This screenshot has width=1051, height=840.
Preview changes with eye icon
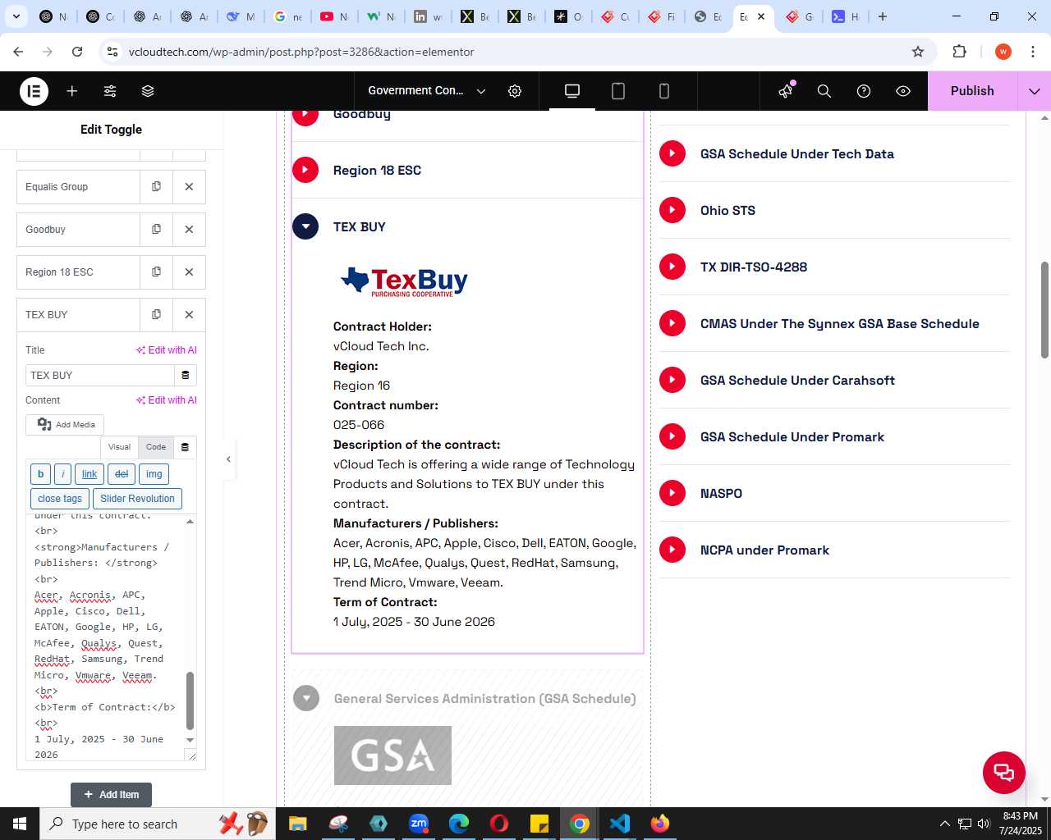[903, 91]
